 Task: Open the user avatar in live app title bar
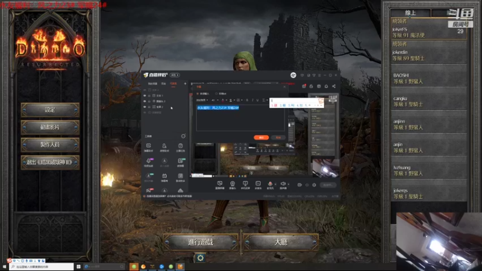click(x=293, y=75)
